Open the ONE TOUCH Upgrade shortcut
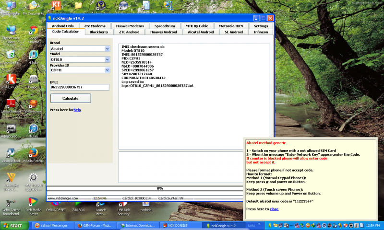The width and height of the screenshot is (384, 230). click(x=33, y=179)
